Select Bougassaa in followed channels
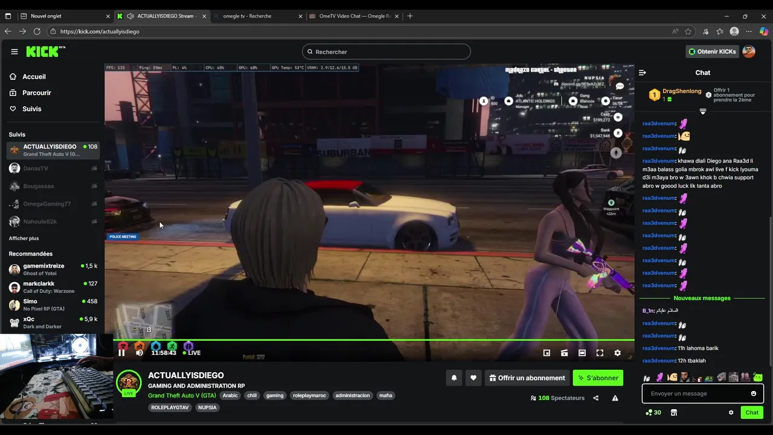 pos(53,186)
